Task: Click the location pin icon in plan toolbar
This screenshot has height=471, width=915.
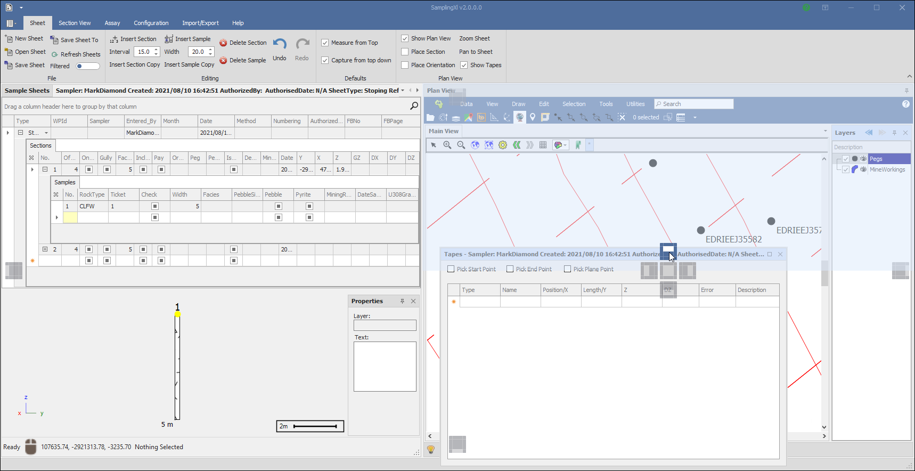Action: point(532,117)
